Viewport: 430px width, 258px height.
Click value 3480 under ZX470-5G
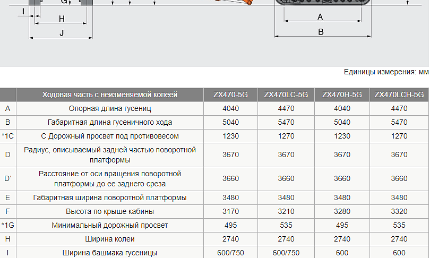click(230, 197)
